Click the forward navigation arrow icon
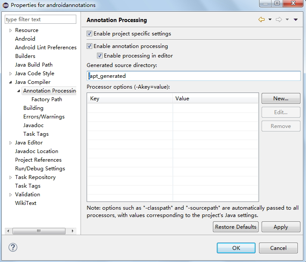Viewport: 306px width, 262px height. [x=278, y=20]
